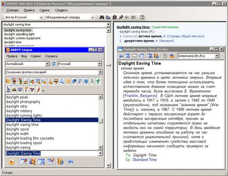Open the PROMT search field dropdown arrow

108,24
